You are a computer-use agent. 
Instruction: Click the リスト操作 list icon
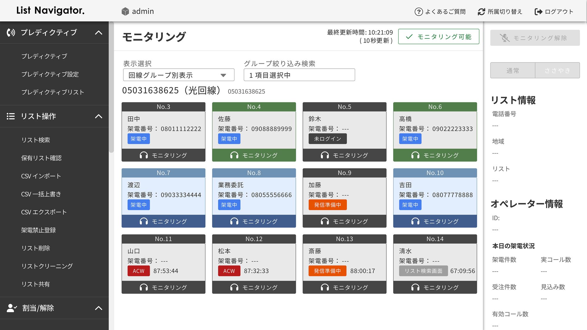(11, 116)
